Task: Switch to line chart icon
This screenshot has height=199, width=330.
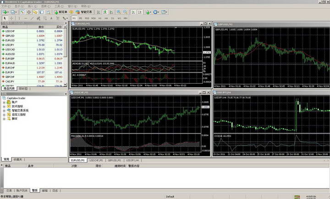Action: (111, 12)
